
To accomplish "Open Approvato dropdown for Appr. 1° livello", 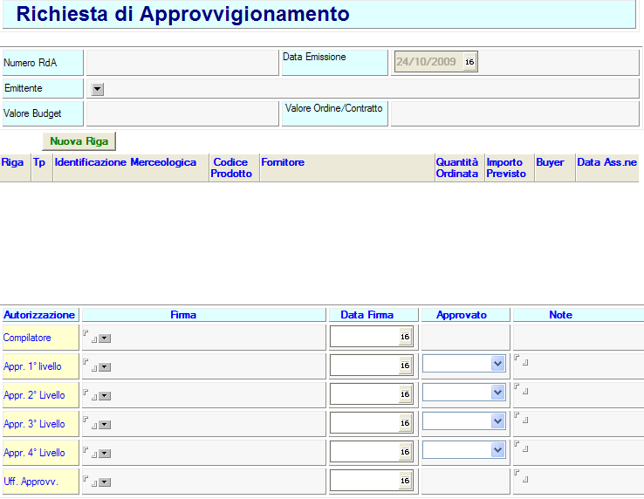I will (x=497, y=364).
